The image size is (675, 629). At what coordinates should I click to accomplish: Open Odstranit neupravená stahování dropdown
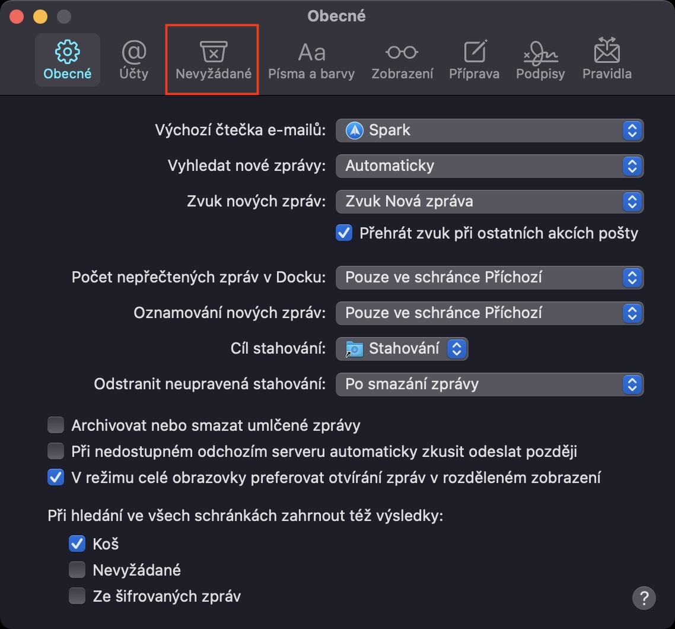click(x=489, y=384)
